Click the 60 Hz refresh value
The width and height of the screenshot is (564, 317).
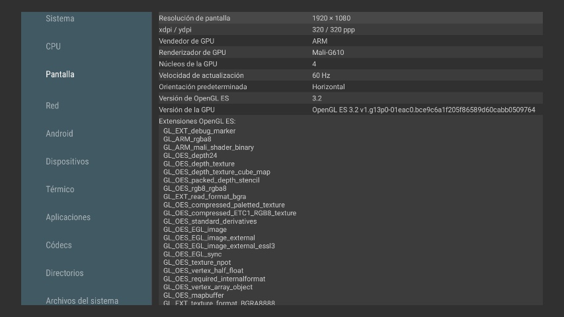coord(321,75)
